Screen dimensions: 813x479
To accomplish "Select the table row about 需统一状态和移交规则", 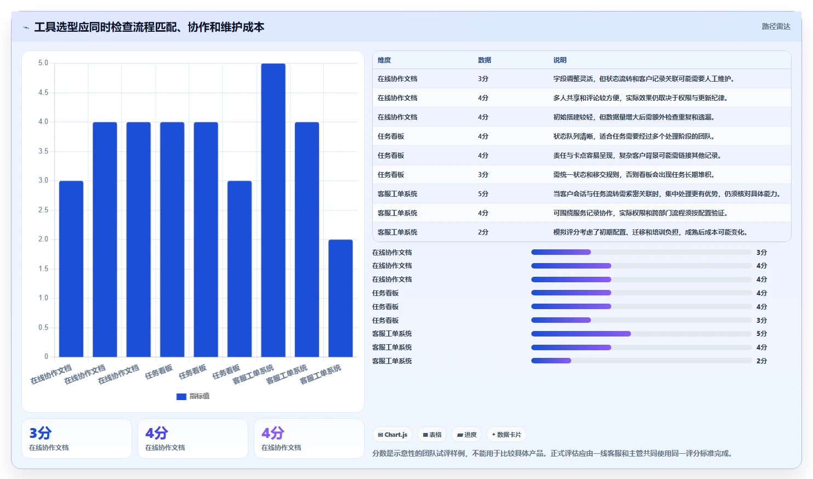I will tap(582, 175).
